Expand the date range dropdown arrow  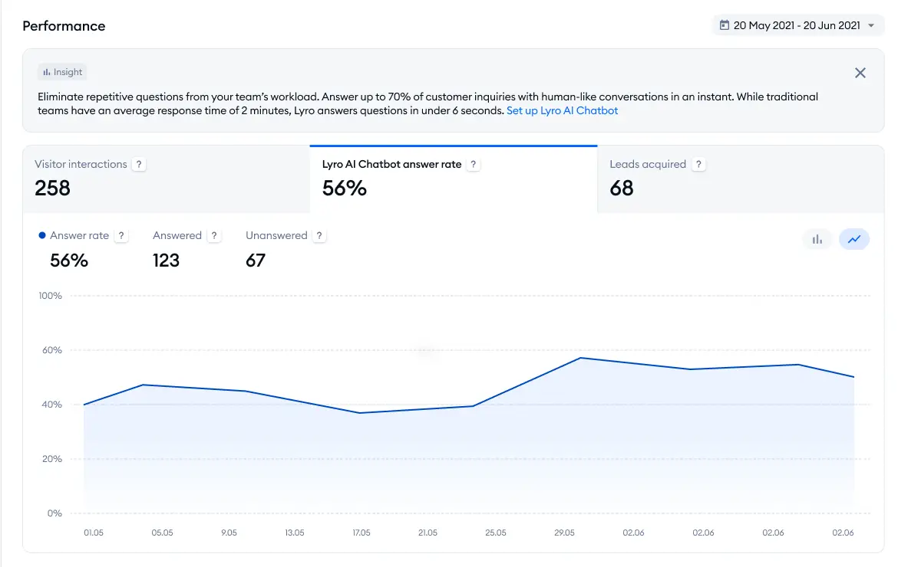point(870,26)
